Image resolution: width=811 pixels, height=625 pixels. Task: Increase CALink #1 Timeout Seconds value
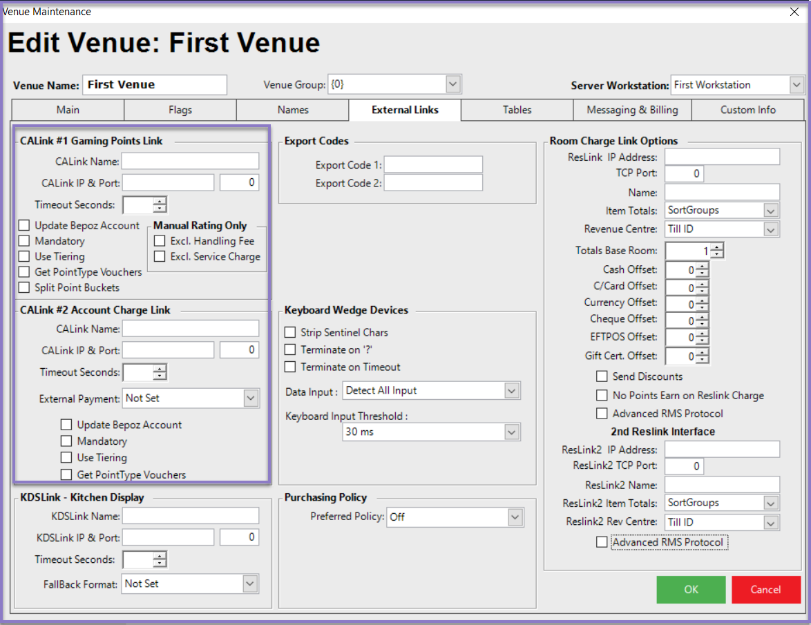(160, 201)
